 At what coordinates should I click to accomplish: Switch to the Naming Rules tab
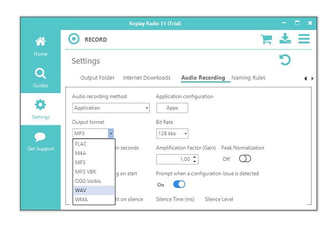[249, 78]
